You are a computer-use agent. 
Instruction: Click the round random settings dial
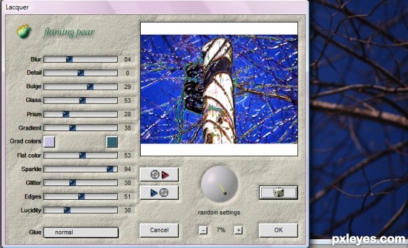pos(220,184)
